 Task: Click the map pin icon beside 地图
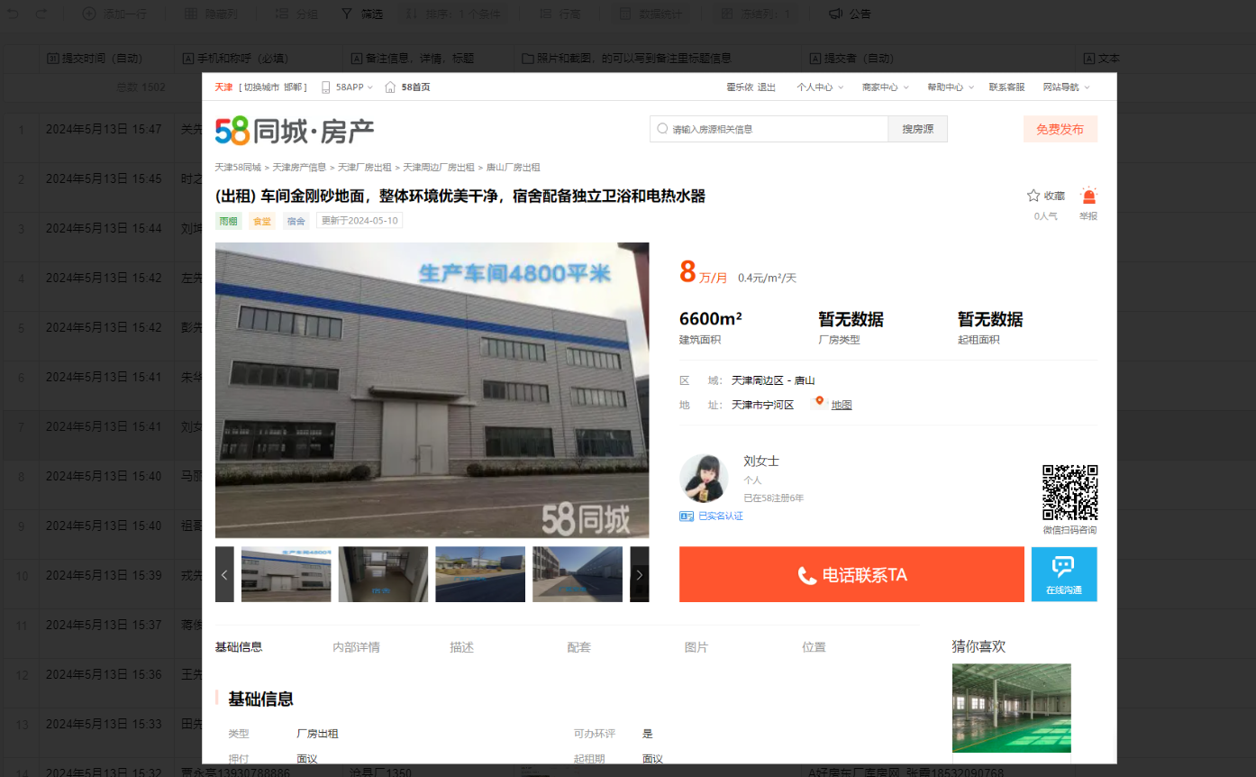(819, 402)
